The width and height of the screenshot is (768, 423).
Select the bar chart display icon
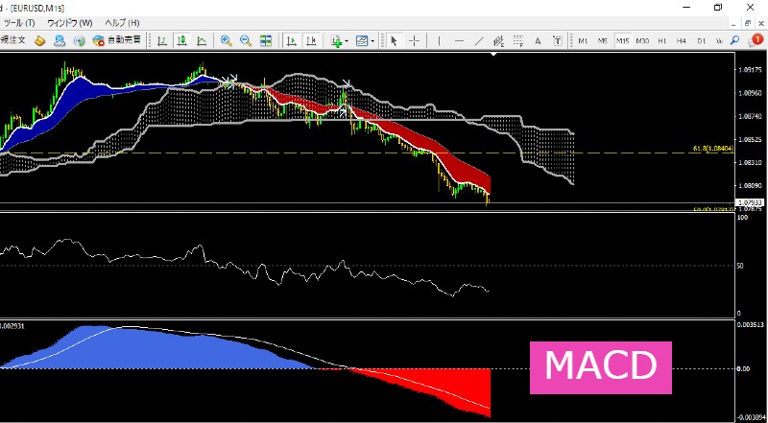162,40
